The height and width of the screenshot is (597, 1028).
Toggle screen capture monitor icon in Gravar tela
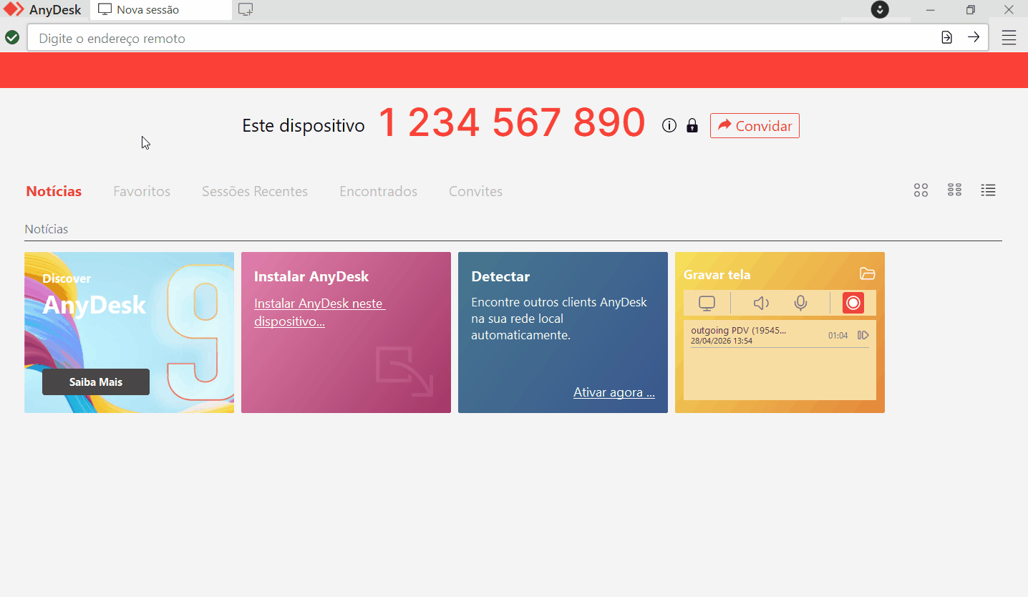click(x=707, y=304)
